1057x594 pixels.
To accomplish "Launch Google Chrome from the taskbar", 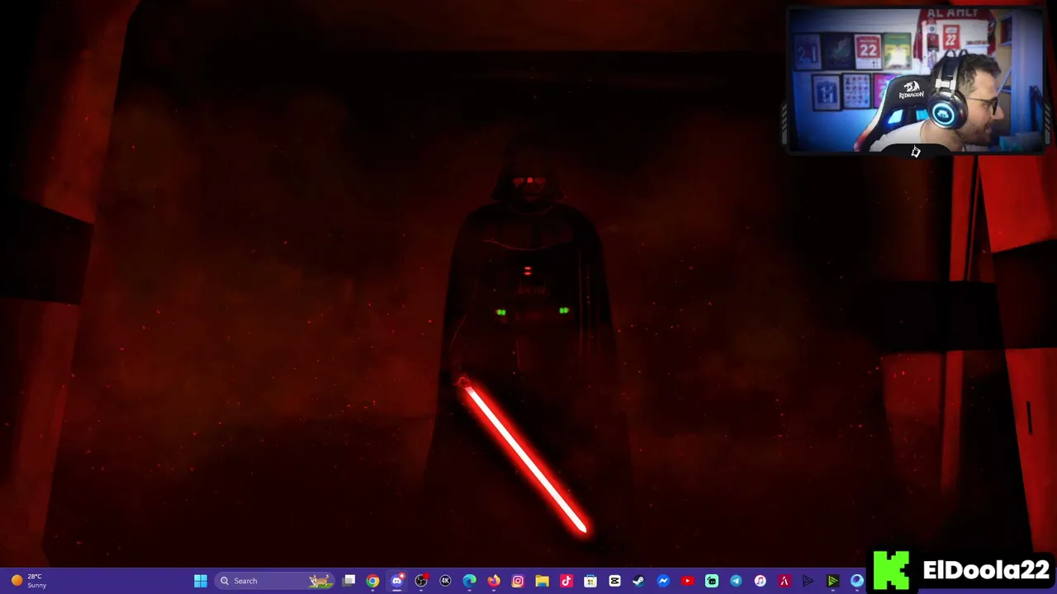I will (373, 581).
